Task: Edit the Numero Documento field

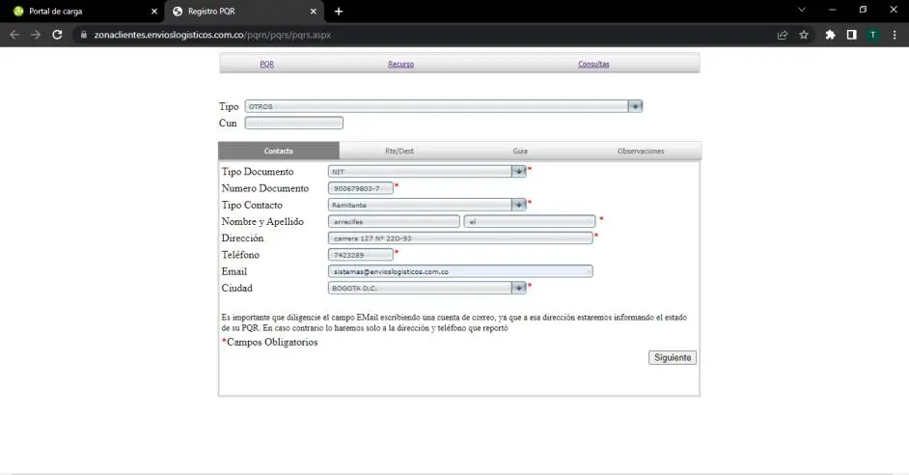Action: (361, 188)
